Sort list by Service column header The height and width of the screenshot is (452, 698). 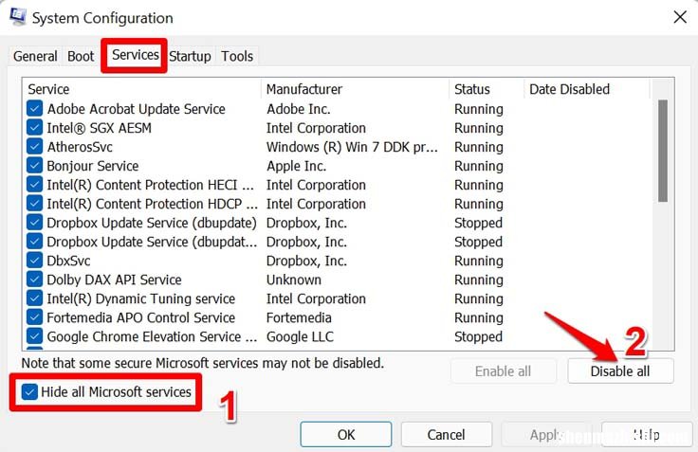(x=142, y=89)
